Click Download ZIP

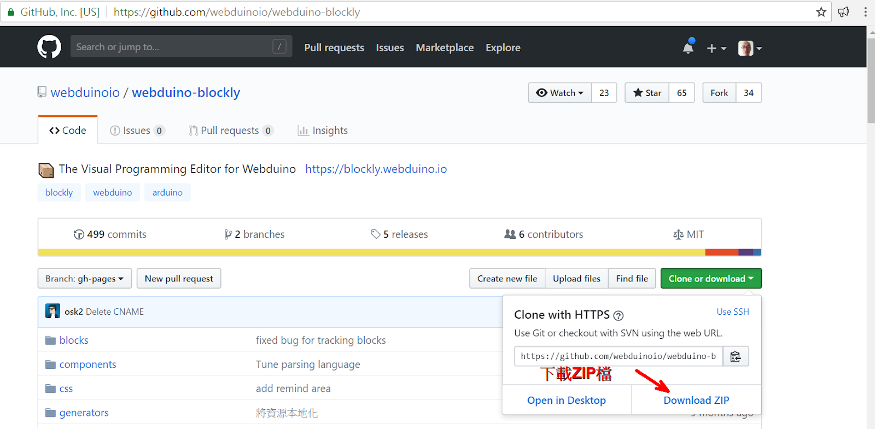(696, 400)
